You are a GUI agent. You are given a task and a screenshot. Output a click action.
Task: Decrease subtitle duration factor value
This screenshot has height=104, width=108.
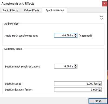click(100, 90)
